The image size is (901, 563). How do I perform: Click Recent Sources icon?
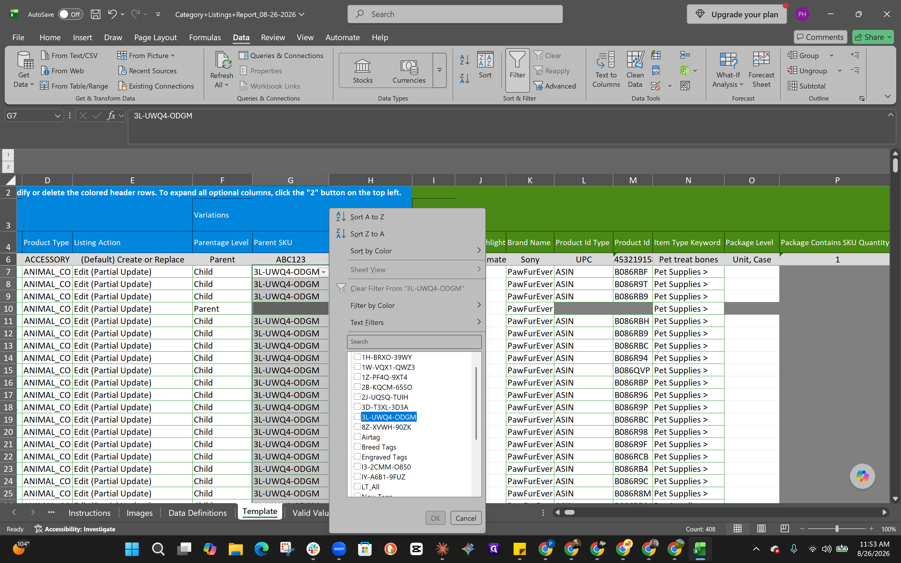click(122, 71)
